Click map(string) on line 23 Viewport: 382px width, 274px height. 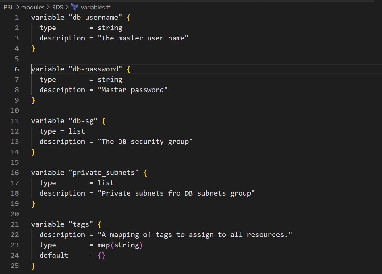(120, 245)
